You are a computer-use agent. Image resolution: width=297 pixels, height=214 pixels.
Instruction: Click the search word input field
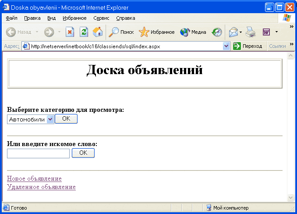(38, 153)
